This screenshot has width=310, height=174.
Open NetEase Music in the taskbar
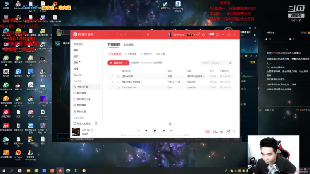point(60,171)
